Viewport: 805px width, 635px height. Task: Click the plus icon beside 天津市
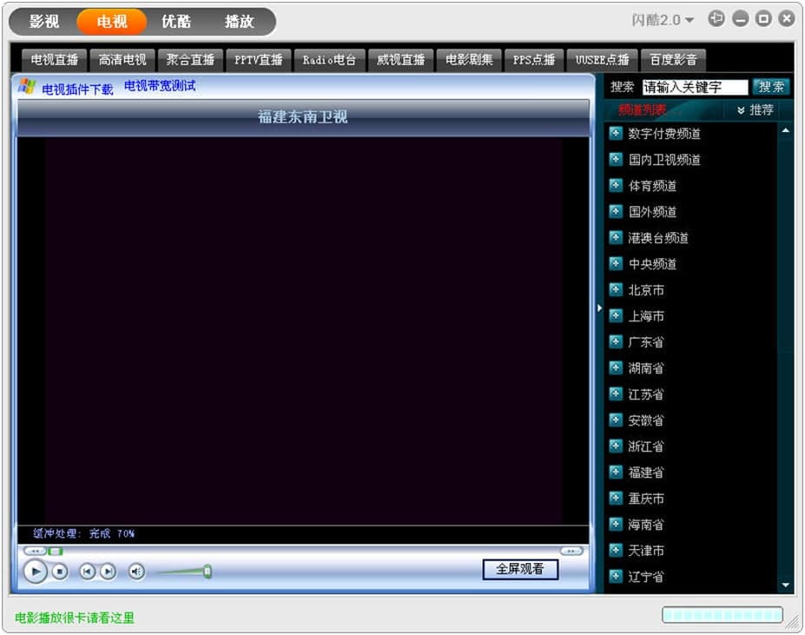[616, 550]
